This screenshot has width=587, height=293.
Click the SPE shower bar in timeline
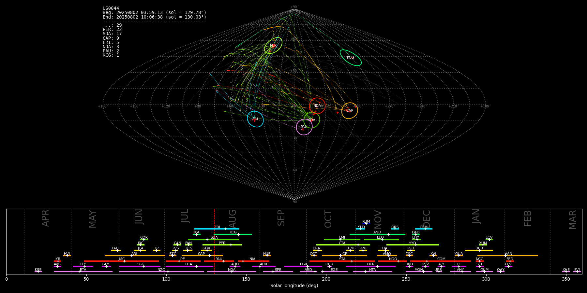[x=278, y=272]
